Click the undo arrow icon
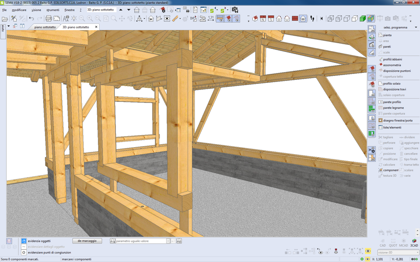This screenshot has height=262, width=420. coord(31,19)
